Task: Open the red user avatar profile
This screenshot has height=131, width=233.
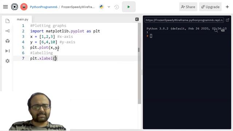Action: click(24, 7)
